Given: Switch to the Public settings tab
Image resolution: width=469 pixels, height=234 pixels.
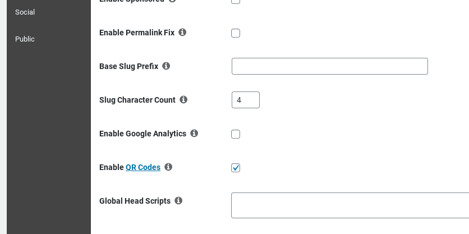Looking at the screenshot, I should (x=25, y=39).
